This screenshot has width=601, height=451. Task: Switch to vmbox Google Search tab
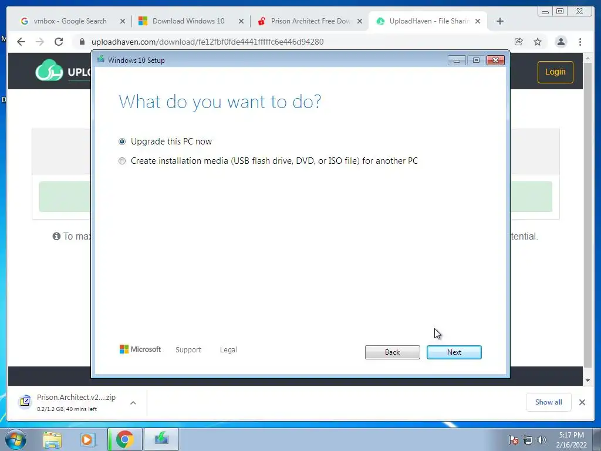click(70, 21)
